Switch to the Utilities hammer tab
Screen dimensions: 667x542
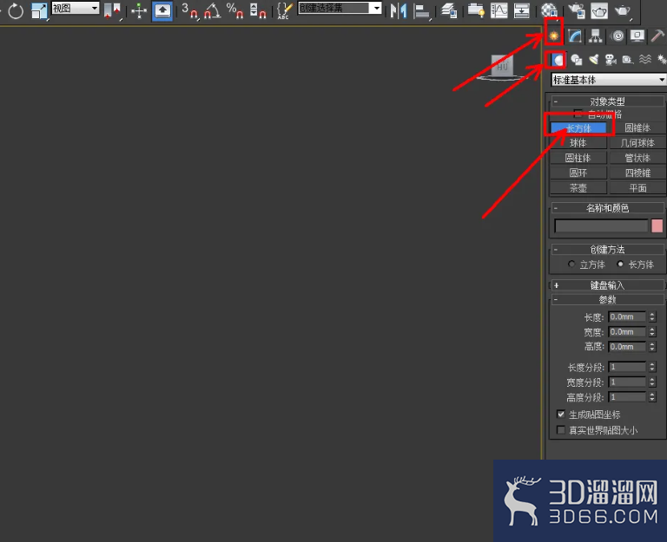[x=658, y=36]
